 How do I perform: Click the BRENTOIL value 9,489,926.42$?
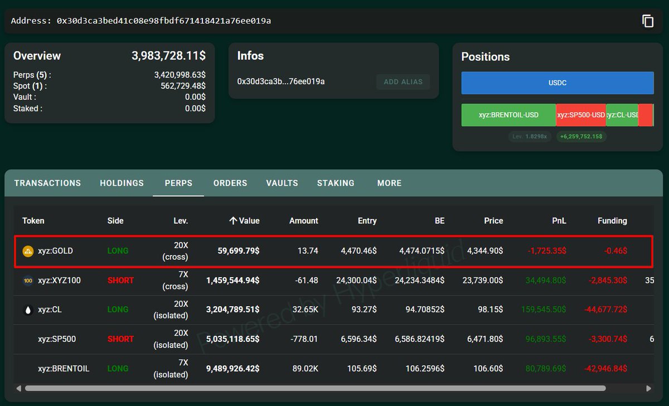pos(232,369)
